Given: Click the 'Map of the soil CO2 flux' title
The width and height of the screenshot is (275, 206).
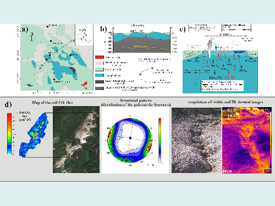Looking at the screenshot, I should [52, 103].
